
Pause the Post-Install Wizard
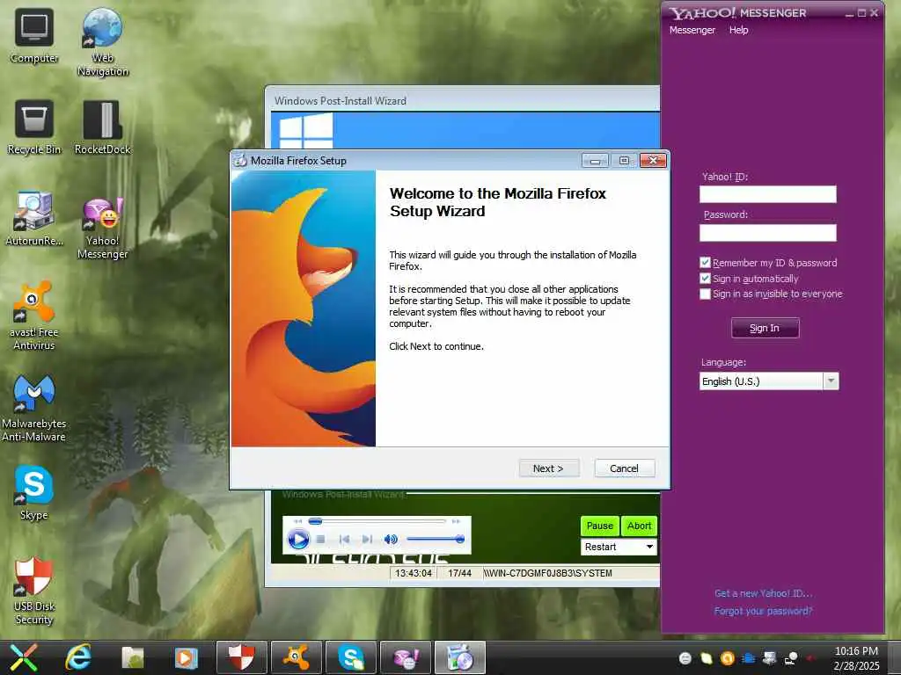tap(599, 526)
